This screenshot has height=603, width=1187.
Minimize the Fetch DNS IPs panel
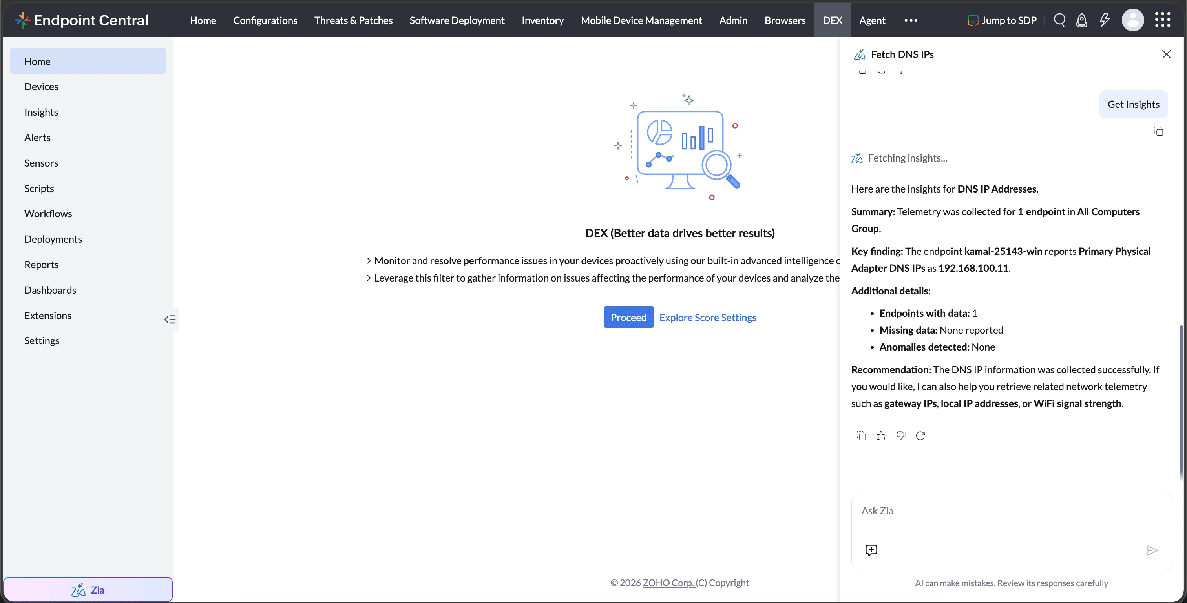(x=1141, y=54)
